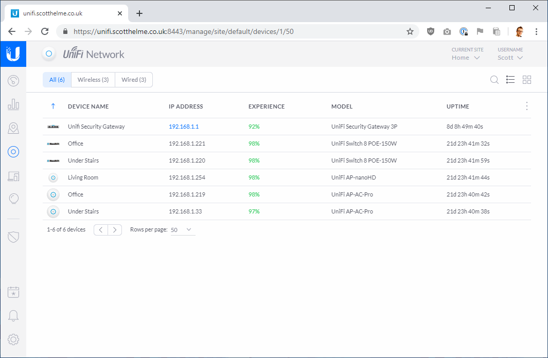Click the 8d 8h 49m 40s uptime
Image resolution: width=548 pixels, height=358 pixels.
465,127
